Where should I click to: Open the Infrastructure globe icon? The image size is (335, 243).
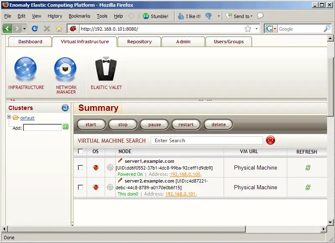click(26, 69)
